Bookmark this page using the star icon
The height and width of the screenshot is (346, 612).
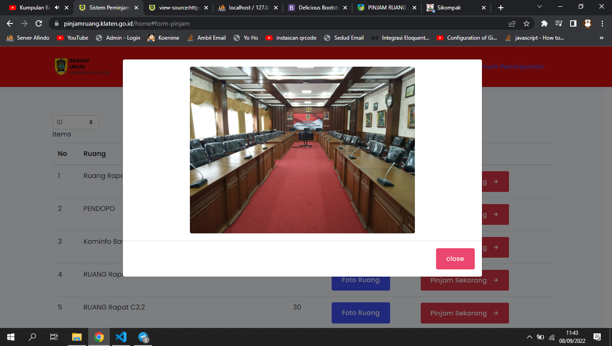(x=526, y=23)
